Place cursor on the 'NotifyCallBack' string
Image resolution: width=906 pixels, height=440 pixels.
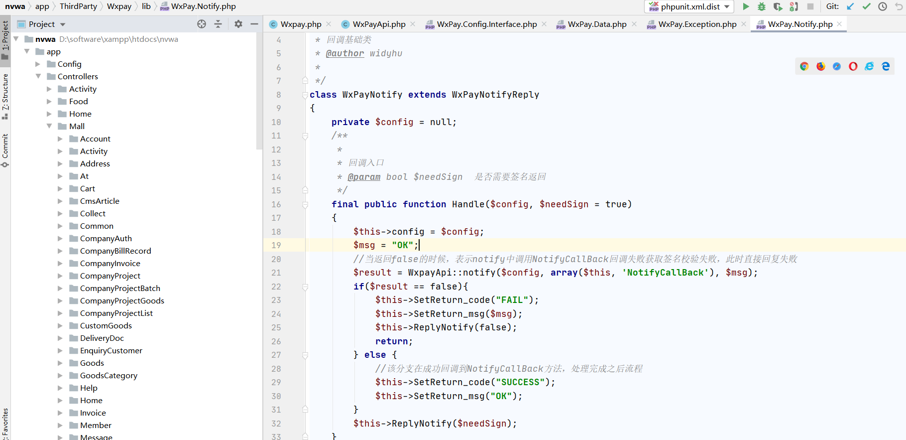665,273
